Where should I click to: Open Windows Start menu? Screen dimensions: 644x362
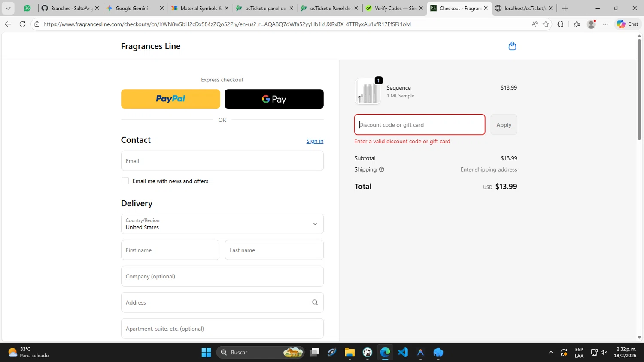coord(206,352)
